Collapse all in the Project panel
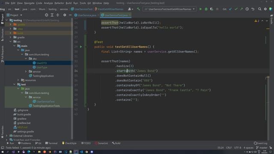 tap(58, 15)
